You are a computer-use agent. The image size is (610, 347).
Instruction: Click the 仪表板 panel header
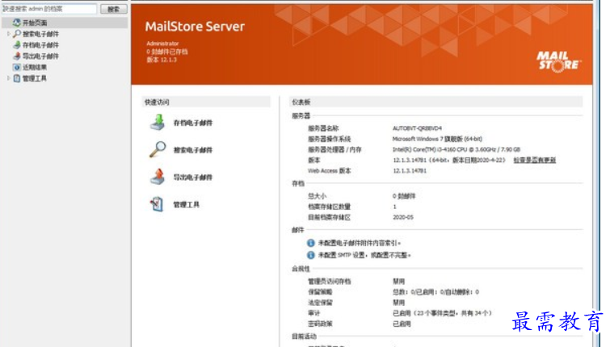pyautogui.click(x=435, y=102)
